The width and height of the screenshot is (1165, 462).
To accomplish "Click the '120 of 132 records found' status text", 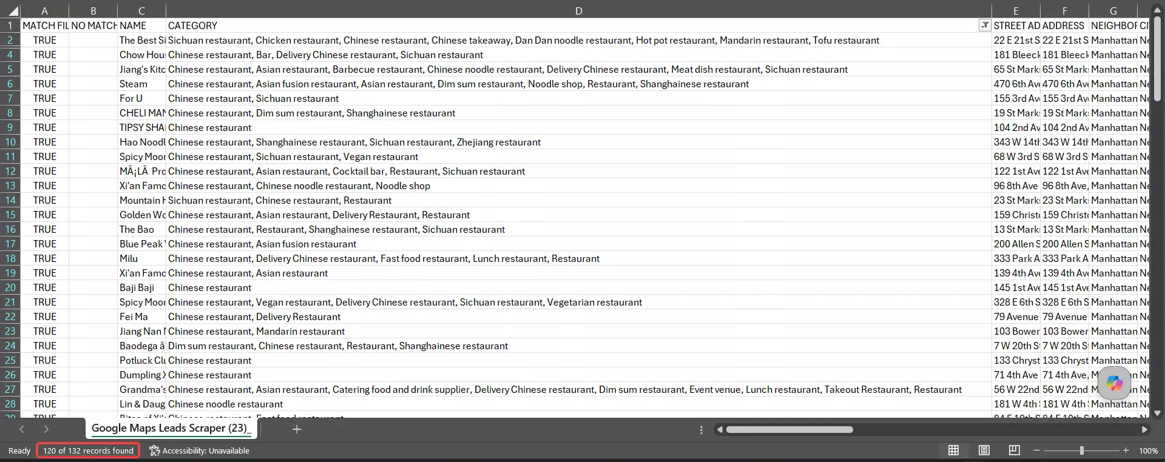I will click(x=88, y=450).
